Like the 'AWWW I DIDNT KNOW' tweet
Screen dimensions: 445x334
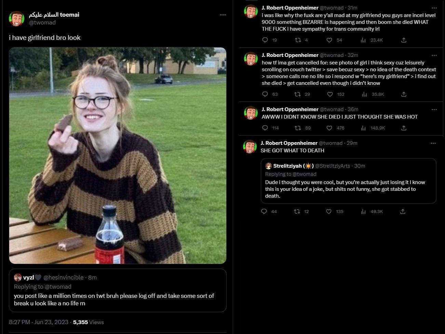[329, 128]
